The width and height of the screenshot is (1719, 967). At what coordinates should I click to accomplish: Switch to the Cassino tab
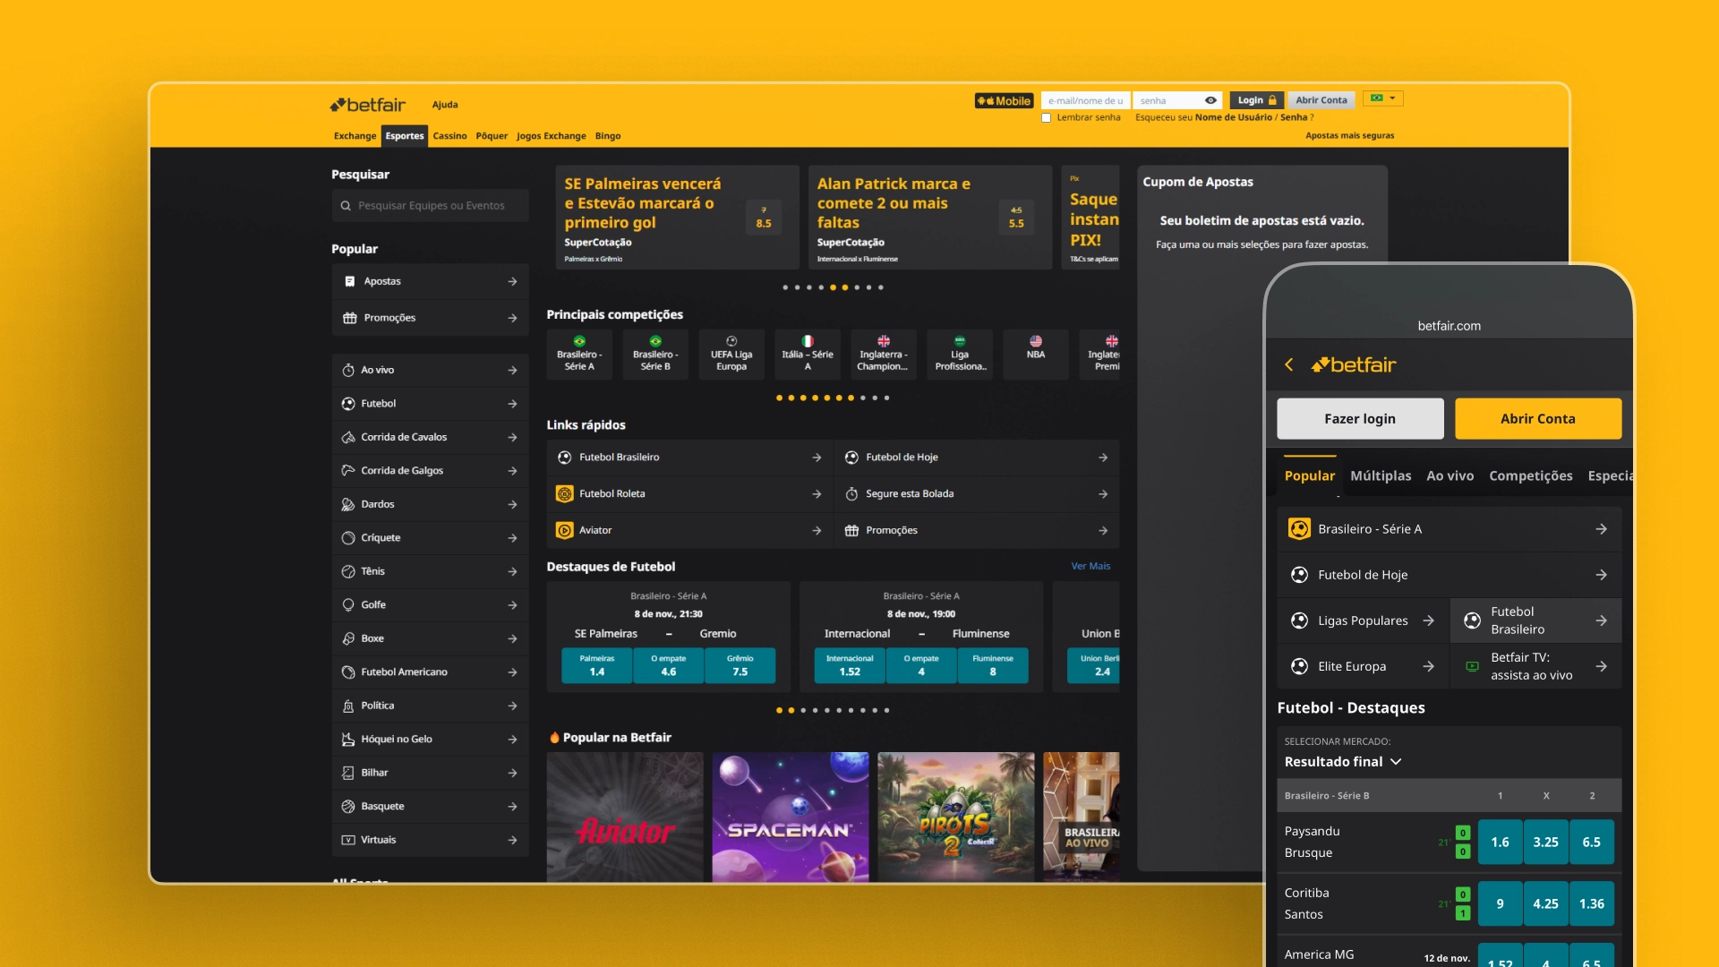click(x=449, y=136)
